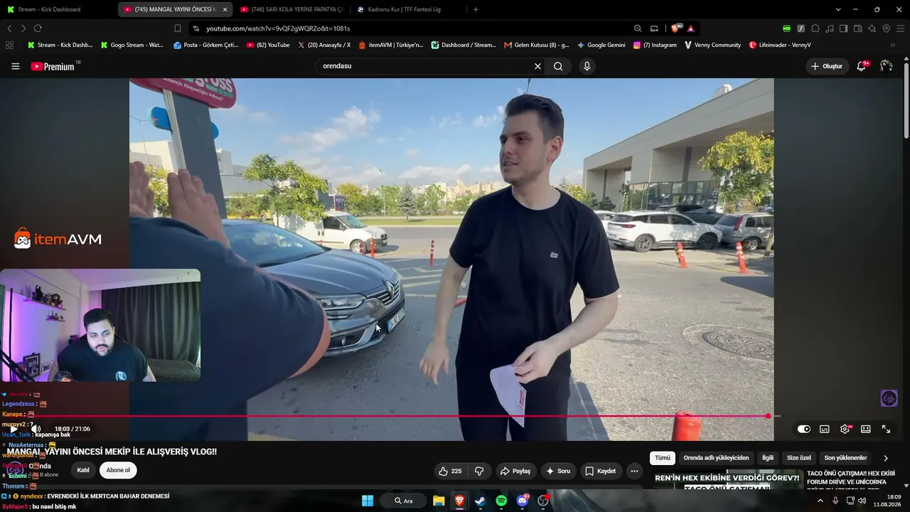Switch to Stream - Kick Dashboard tab
Image resolution: width=910 pixels, height=512 pixels.
click(x=57, y=9)
